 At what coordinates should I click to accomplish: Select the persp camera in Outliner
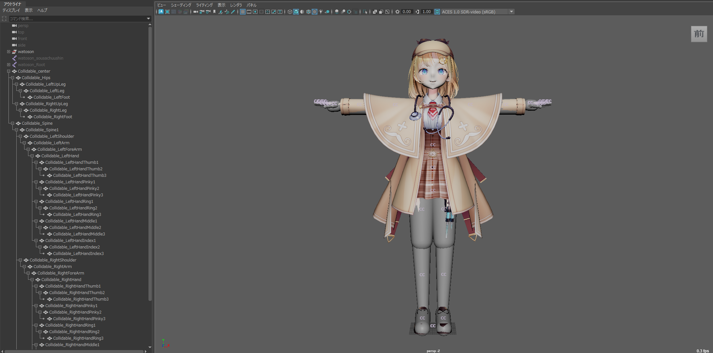point(23,25)
